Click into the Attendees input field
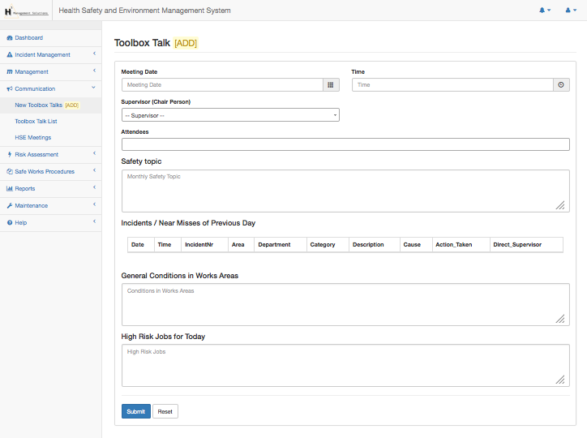Image resolution: width=587 pixels, height=438 pixels. [x=345, y=144]
